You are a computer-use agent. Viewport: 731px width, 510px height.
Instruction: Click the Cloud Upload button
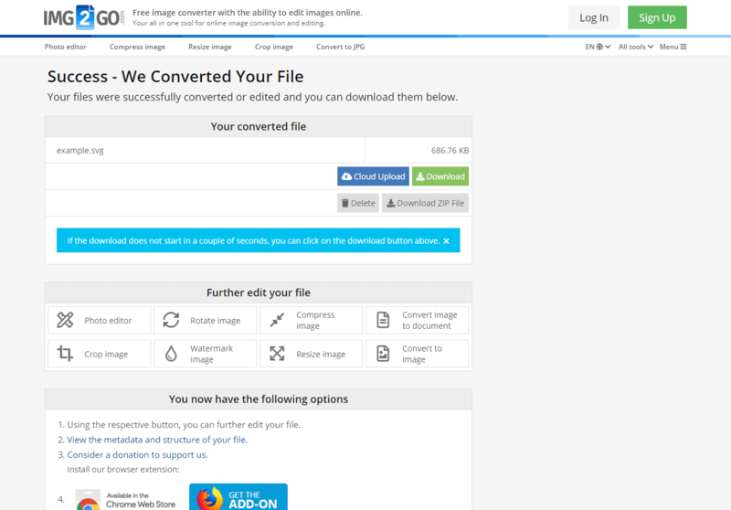(x=373, y=176)
